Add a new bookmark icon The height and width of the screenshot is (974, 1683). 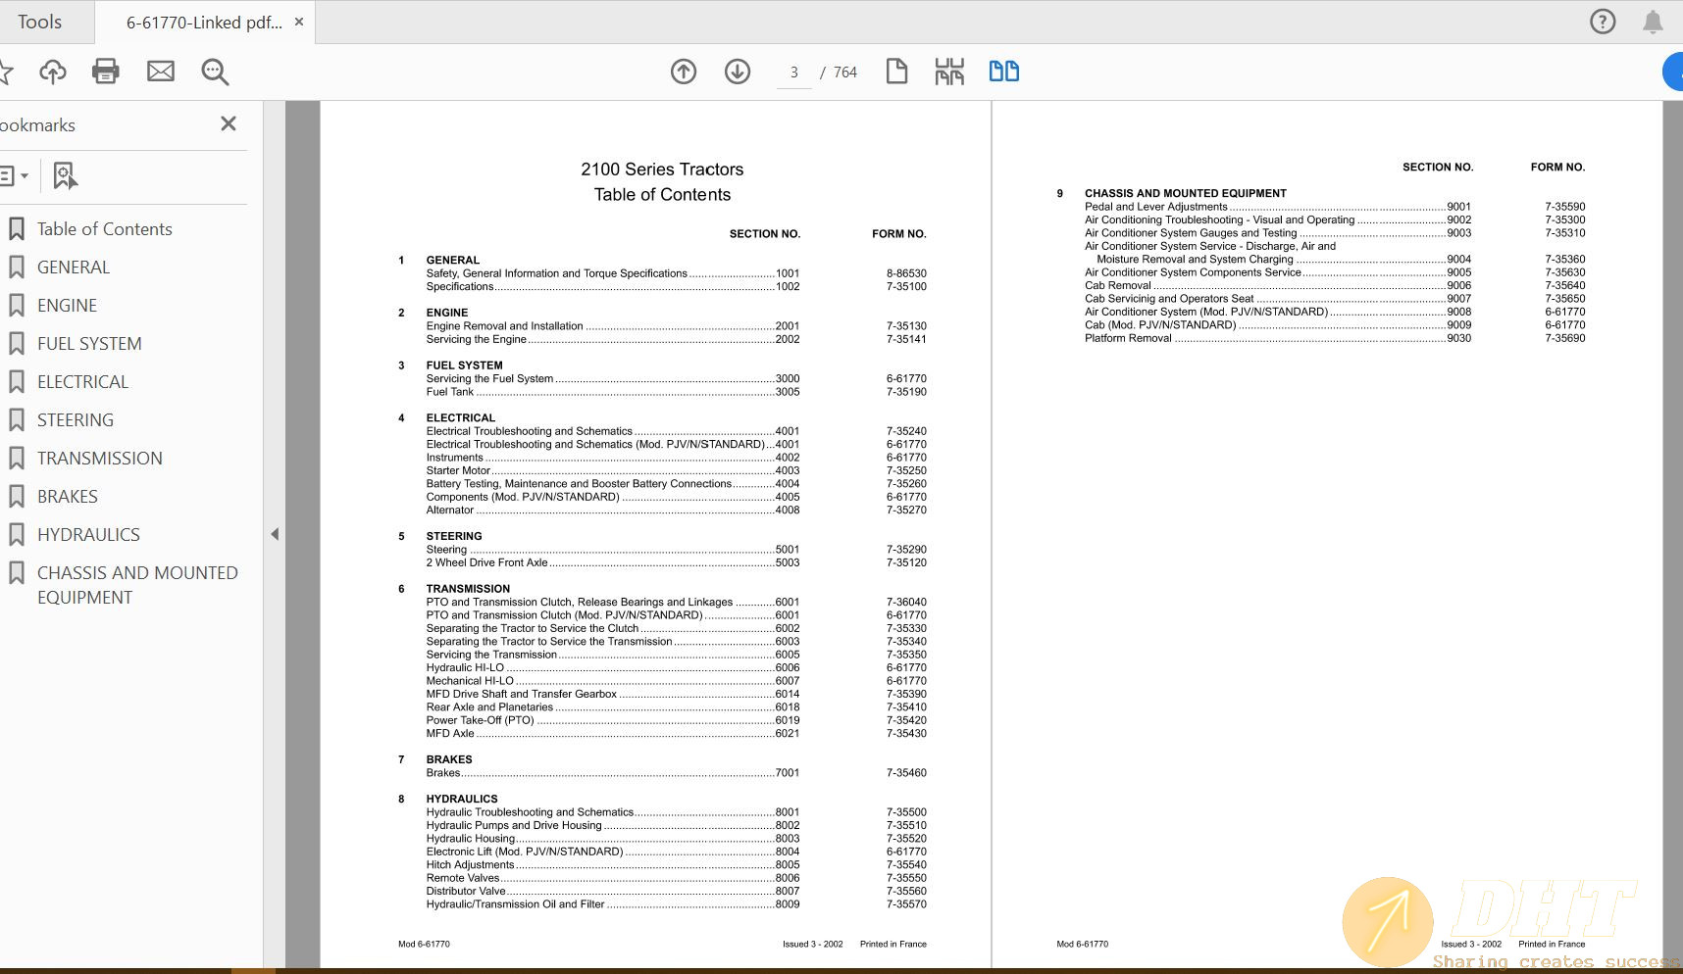pyautogui.click(x=65, y=176)
